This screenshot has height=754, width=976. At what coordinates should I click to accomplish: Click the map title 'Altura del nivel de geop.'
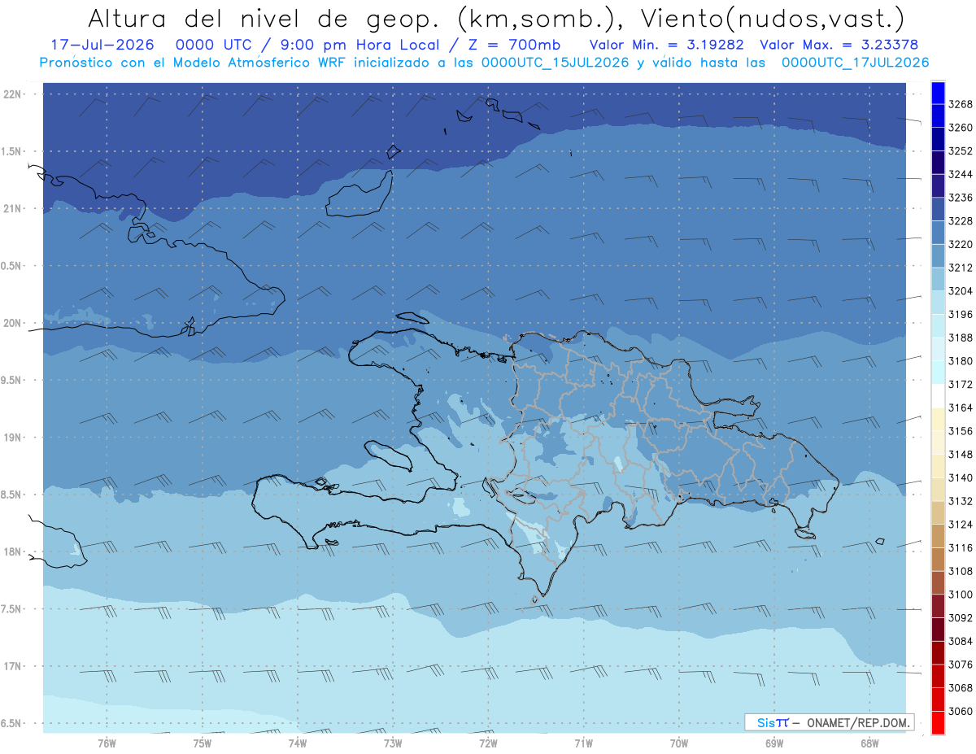(x=263, y=18)
